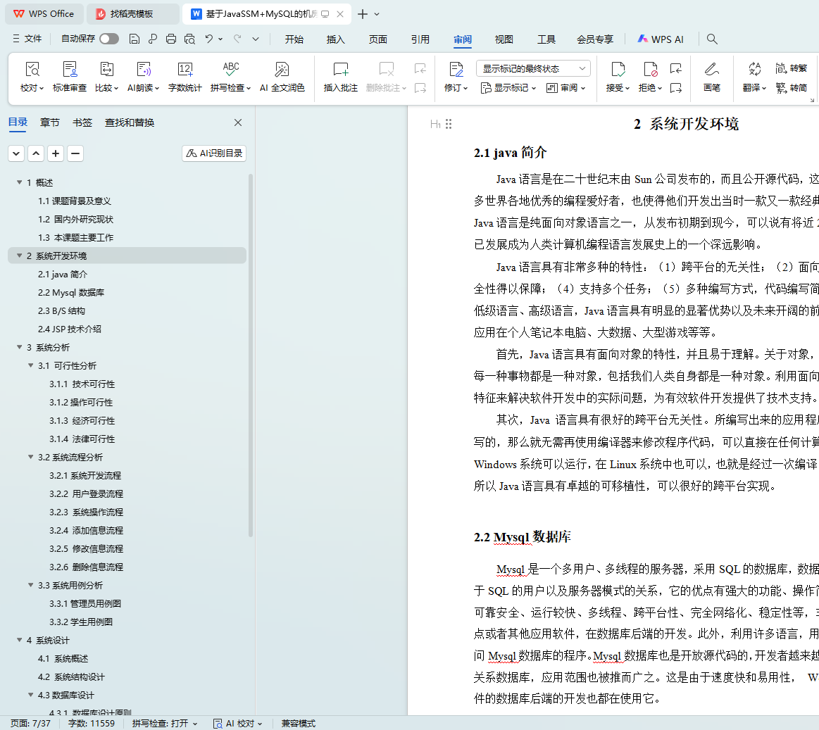Toggle the 自动保存 autosave switch

click(x=109, y=39)
